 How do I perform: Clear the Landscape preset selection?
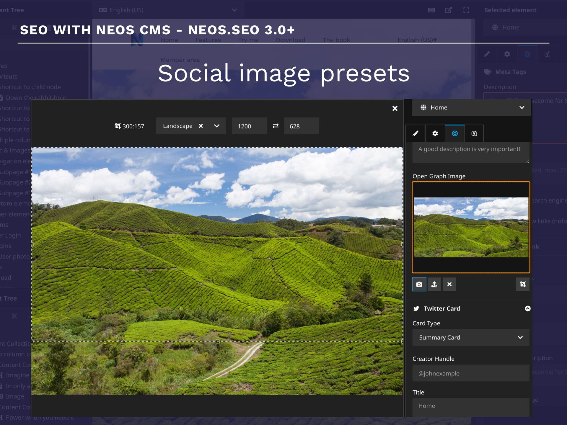click(x=201, y=126)
